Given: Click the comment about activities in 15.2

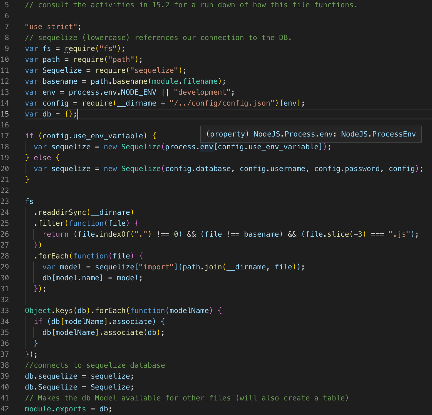Looking at the screenshot, I should tap(191, 5).
